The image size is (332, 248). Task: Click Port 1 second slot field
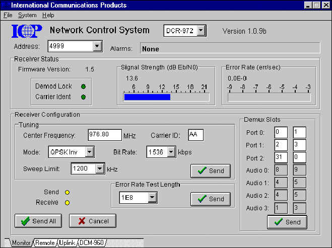pyautogui.click(x=300, y=145)
